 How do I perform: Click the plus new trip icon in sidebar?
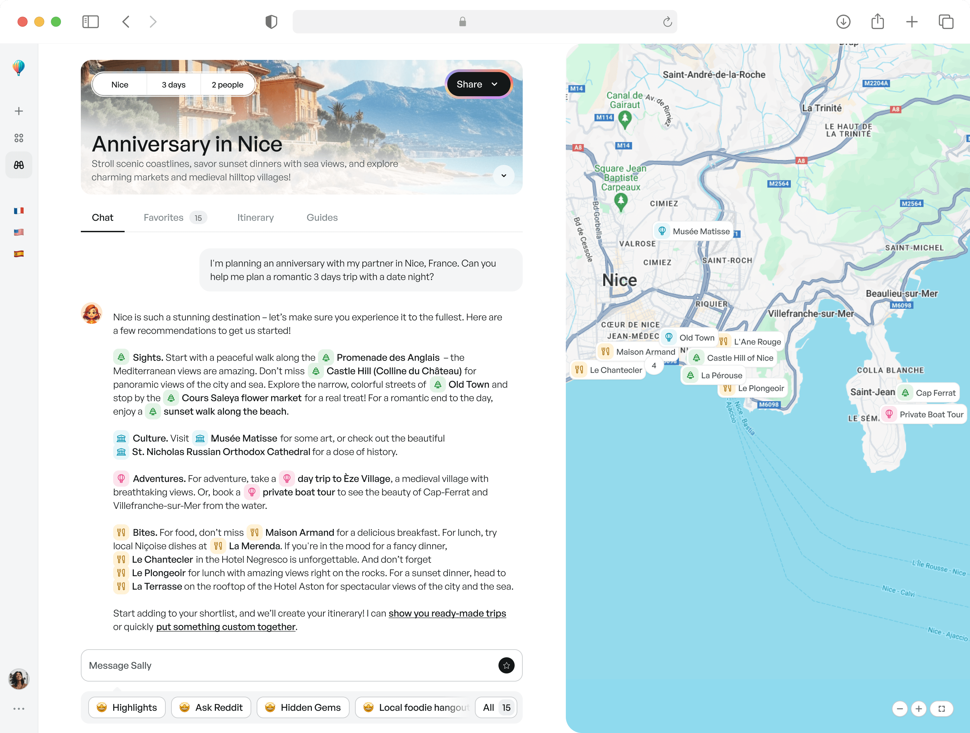[x=19, y=111]
